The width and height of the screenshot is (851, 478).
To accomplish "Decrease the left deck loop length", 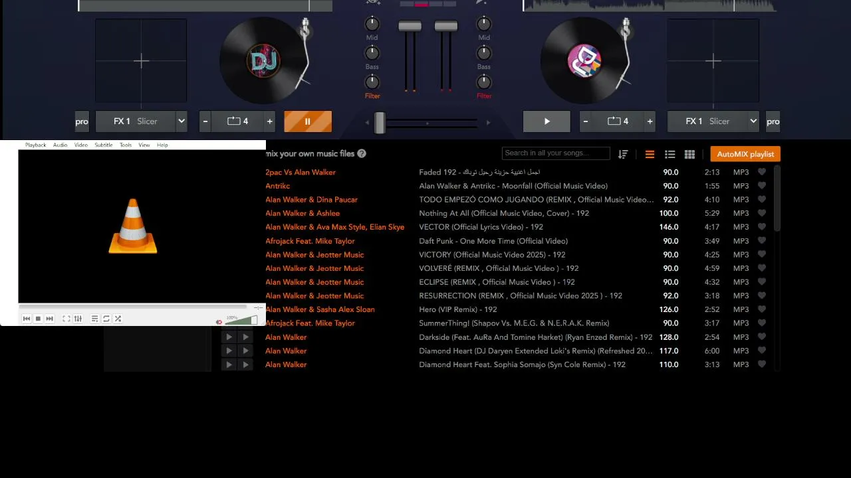I will click(205, 121).
